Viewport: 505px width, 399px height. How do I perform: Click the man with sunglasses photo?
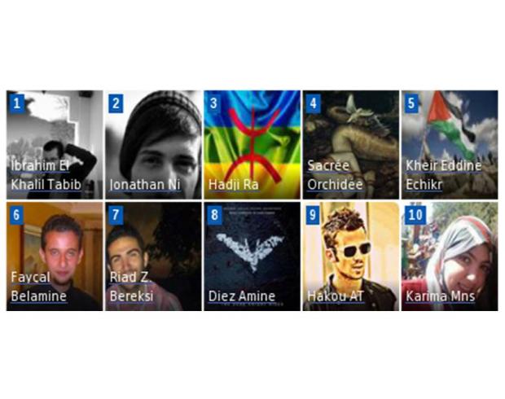[x=351, y=256]
